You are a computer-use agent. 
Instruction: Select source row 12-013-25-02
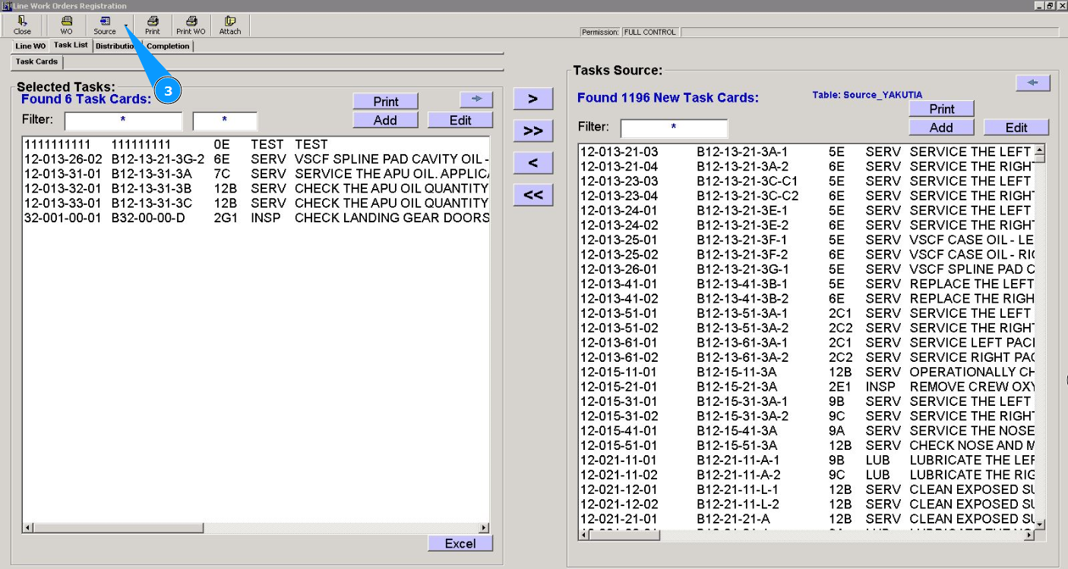point(807,254)
